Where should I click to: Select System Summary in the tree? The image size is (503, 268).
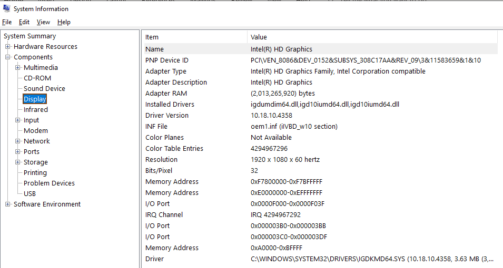(30, 36)
